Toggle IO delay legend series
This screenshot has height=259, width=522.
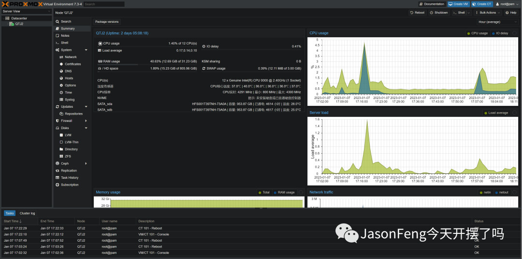point(500,33)
